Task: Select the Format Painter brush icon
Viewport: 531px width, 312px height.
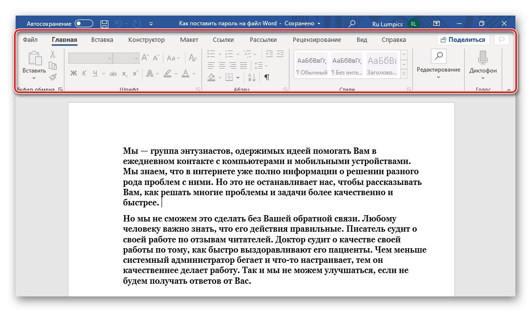Action: 52,77
